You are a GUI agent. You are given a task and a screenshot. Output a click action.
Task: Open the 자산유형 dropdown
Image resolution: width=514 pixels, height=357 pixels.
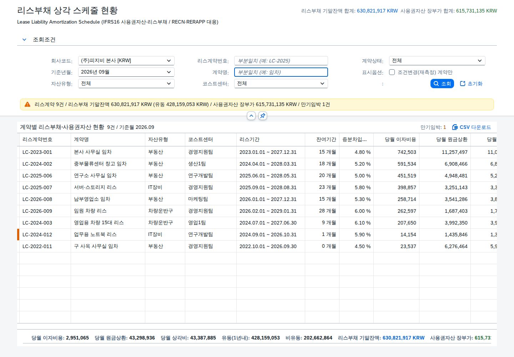126,84
